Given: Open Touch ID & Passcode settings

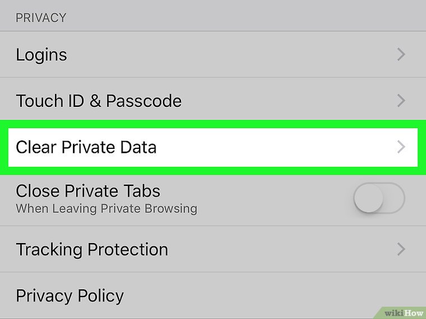Looking at the screenshot, I should point(99,101).
